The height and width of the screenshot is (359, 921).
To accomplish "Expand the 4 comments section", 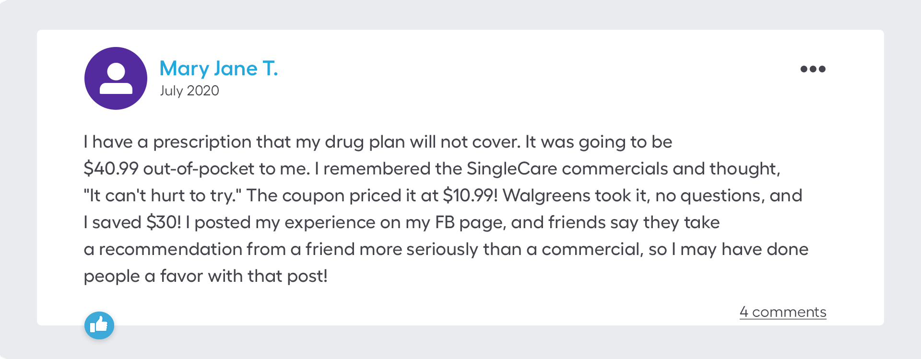I will click(783, 312).
